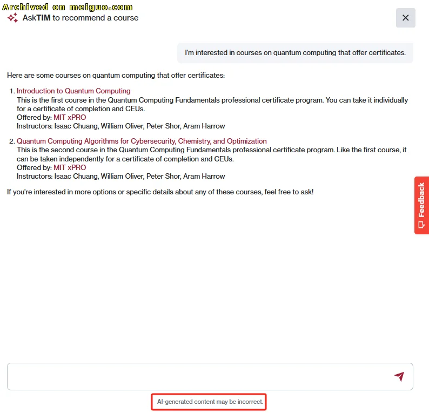Click the description starting "This is the first course"
Image resolution: width=429 pixels, height=413 pixels.
coord(212,104)
